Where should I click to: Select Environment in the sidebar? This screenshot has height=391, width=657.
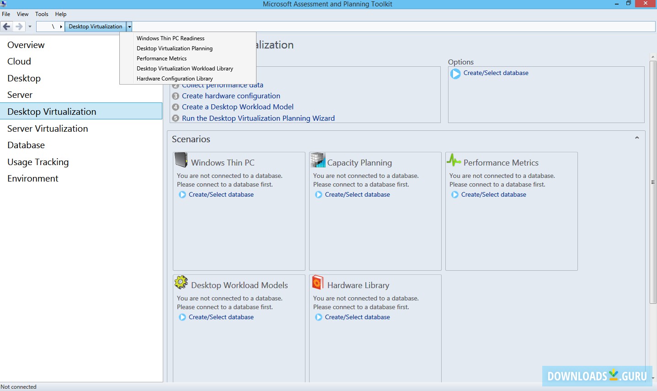(x=33, y=178)
